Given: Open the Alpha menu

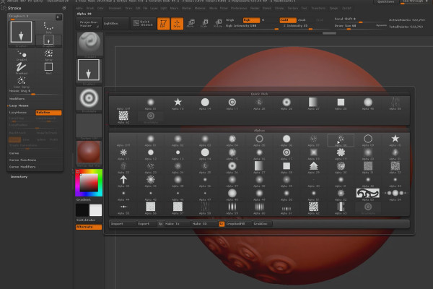Looking at the screenshot, I should (79, 8).
